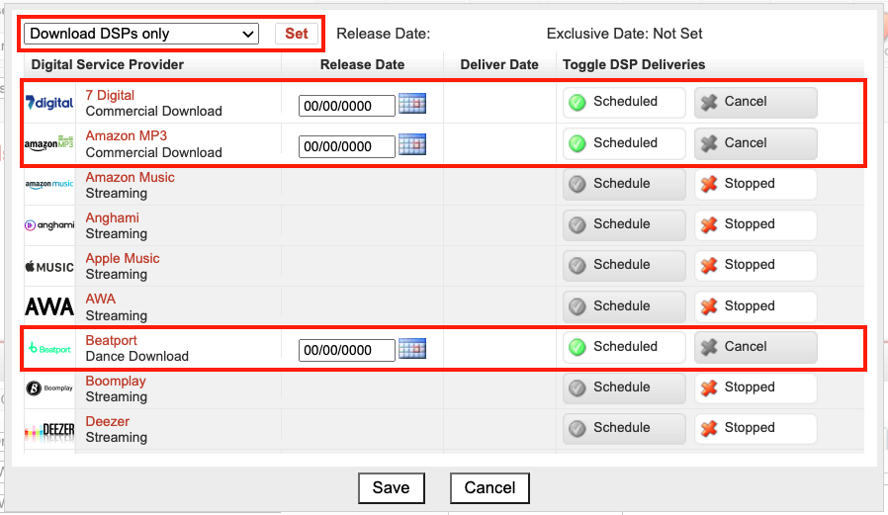Viewport: 888px width, 515px height.
Task: Open the Apple Music provider link
Action: (x=123, y=259)
